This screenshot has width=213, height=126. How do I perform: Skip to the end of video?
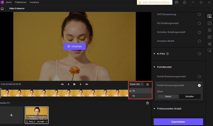87,84
